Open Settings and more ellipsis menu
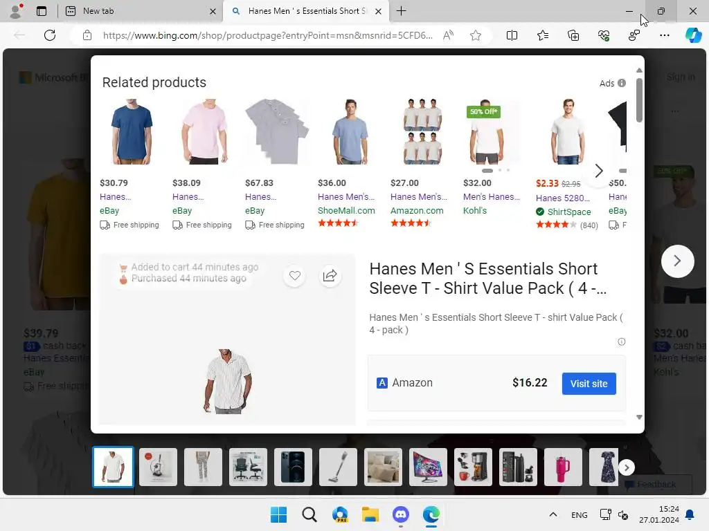Screen dimensions: 709x531 664,35
